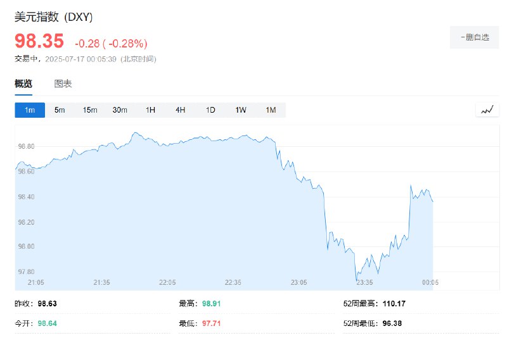Select the 1M monthly interval

click(x=271, y=110)
